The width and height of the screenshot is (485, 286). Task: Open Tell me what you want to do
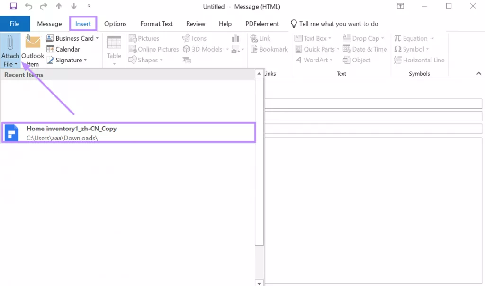[x=335, y=23]
